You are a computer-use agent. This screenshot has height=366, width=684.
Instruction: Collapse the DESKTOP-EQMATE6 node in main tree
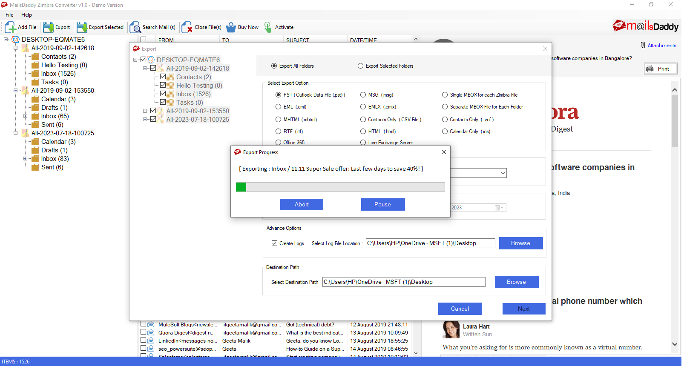point(6,40)
